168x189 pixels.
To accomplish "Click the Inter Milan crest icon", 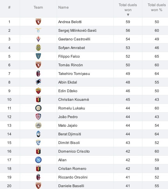I will [x=38, y=108].
